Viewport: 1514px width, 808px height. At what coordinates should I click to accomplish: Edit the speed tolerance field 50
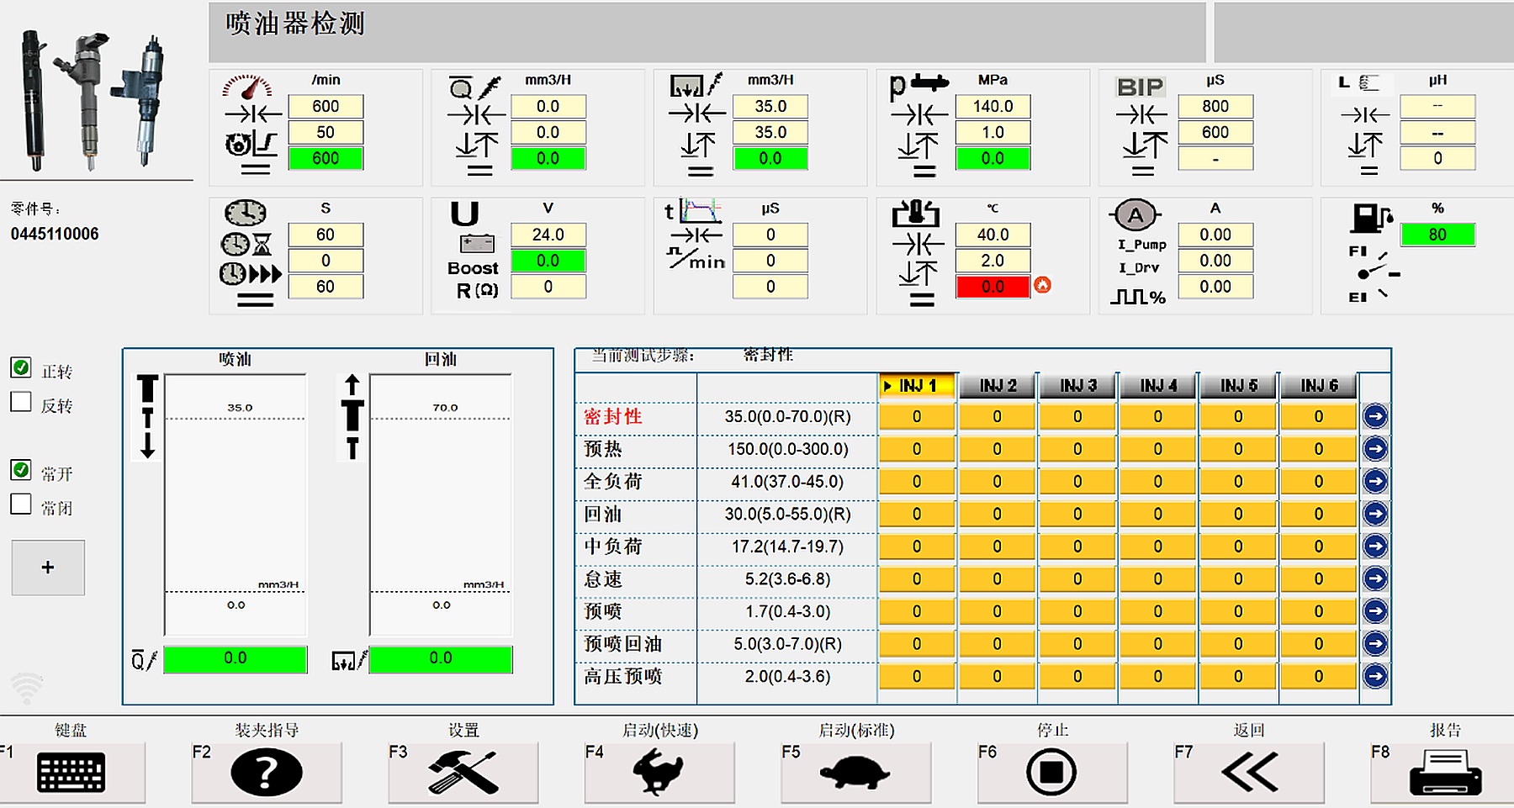[x=326, y=132]
